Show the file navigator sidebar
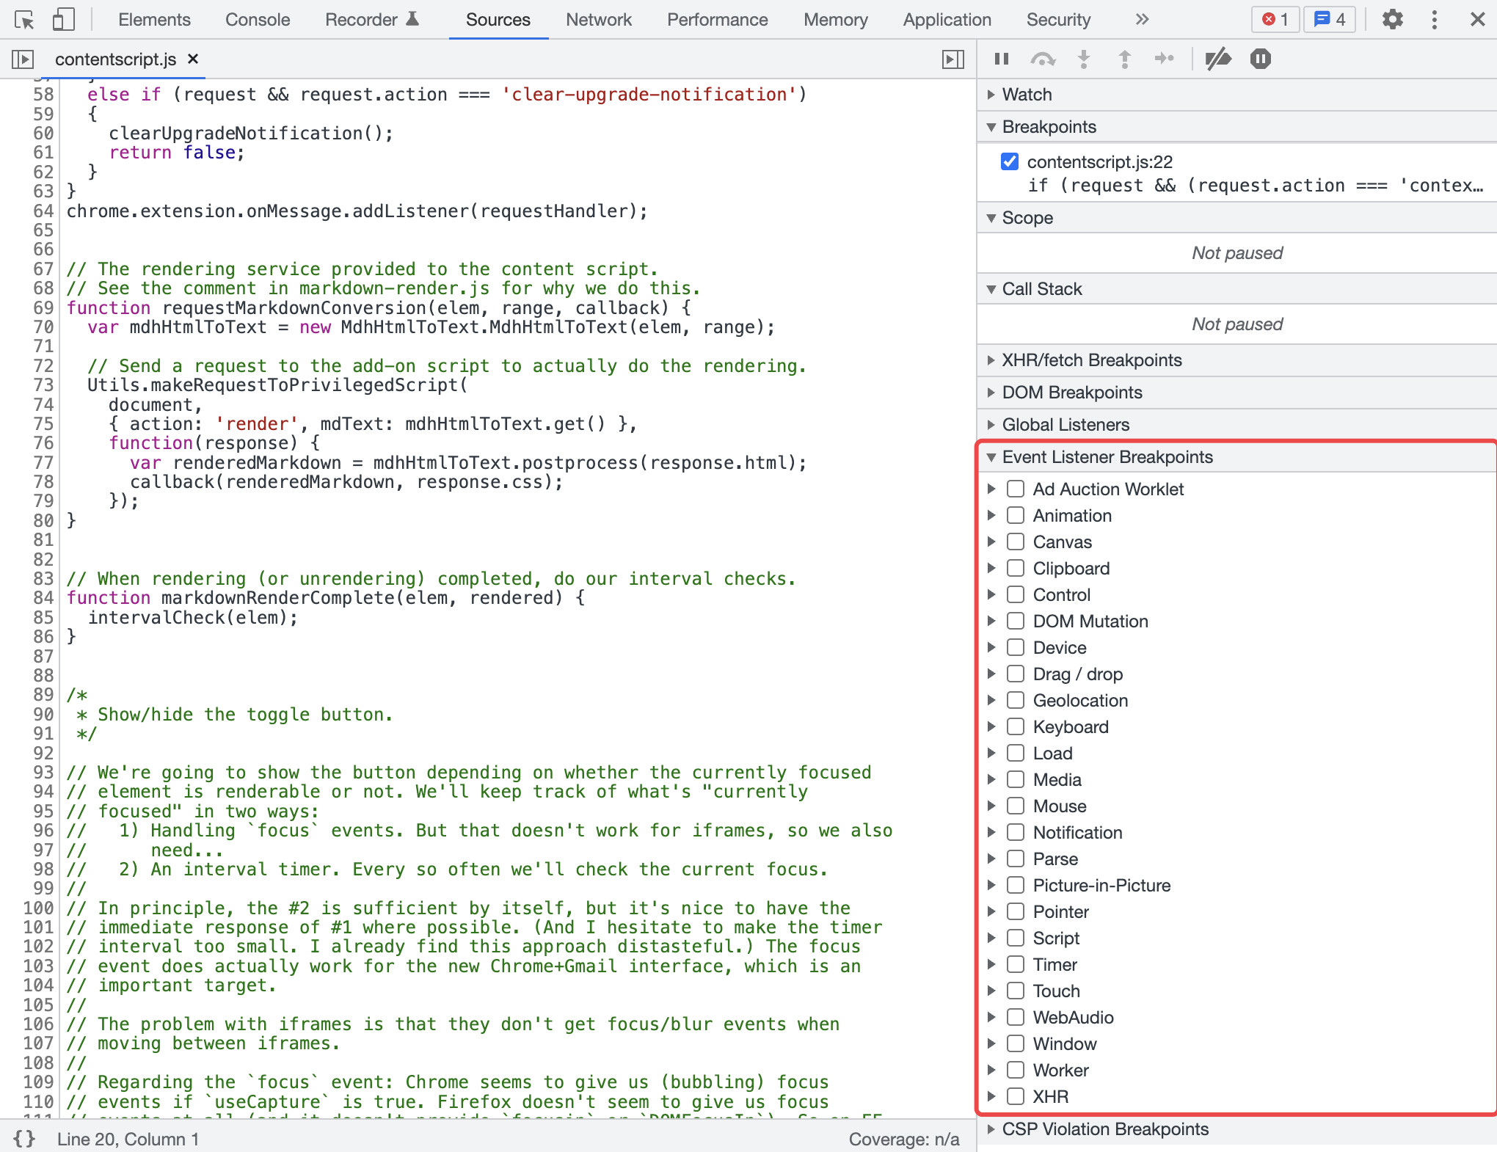This screenshot has width=1497, height=1152. [x=23, y=59]
